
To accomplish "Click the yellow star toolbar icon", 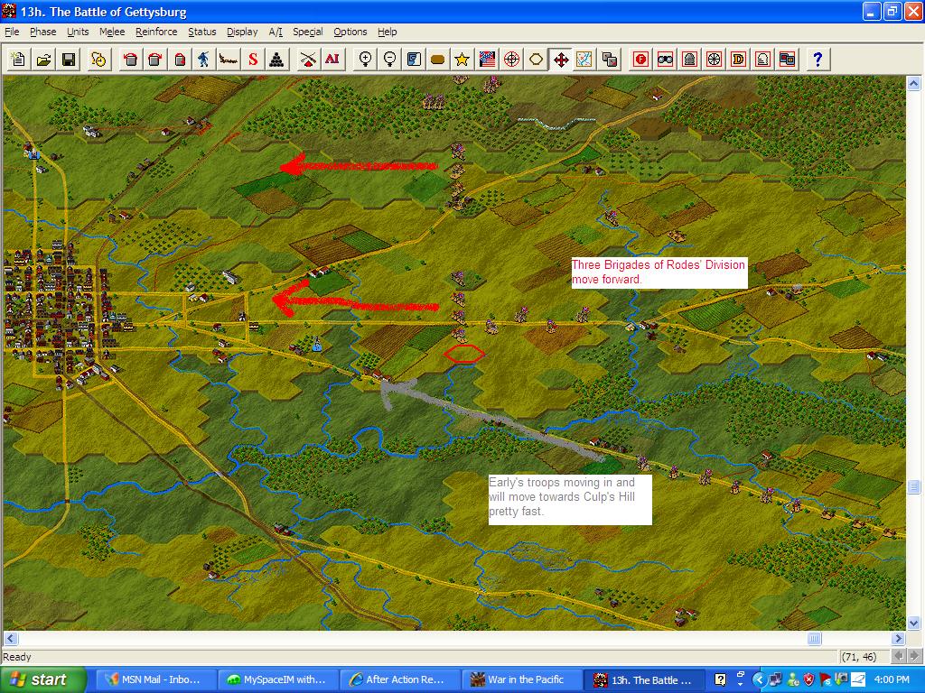I will [x=462, y=59].
